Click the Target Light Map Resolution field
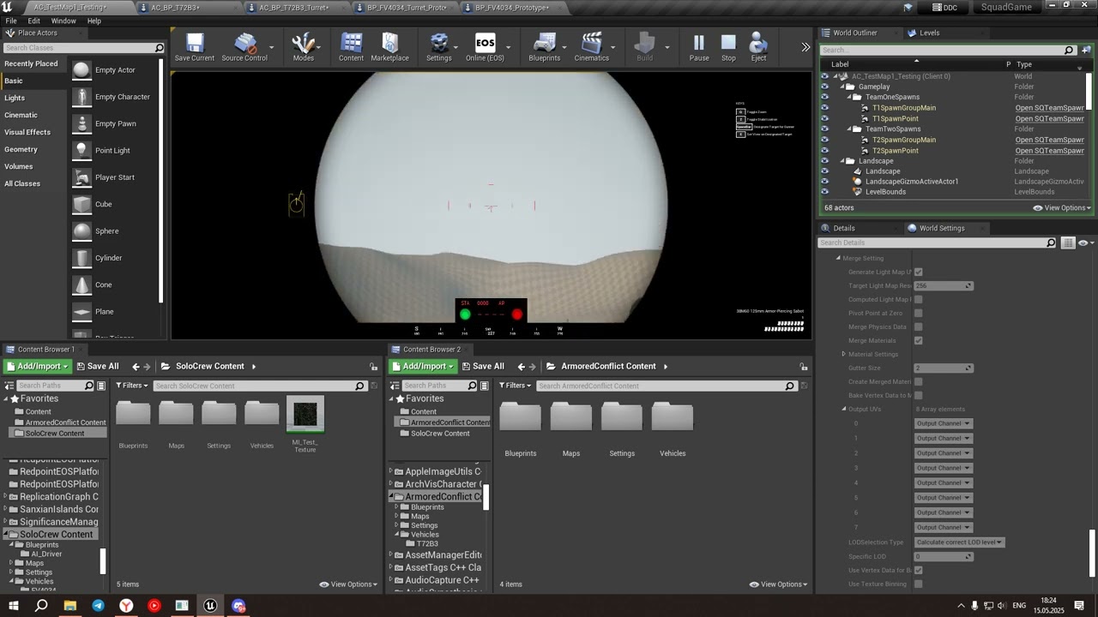The image size is (1098, 617). point(944,285)
